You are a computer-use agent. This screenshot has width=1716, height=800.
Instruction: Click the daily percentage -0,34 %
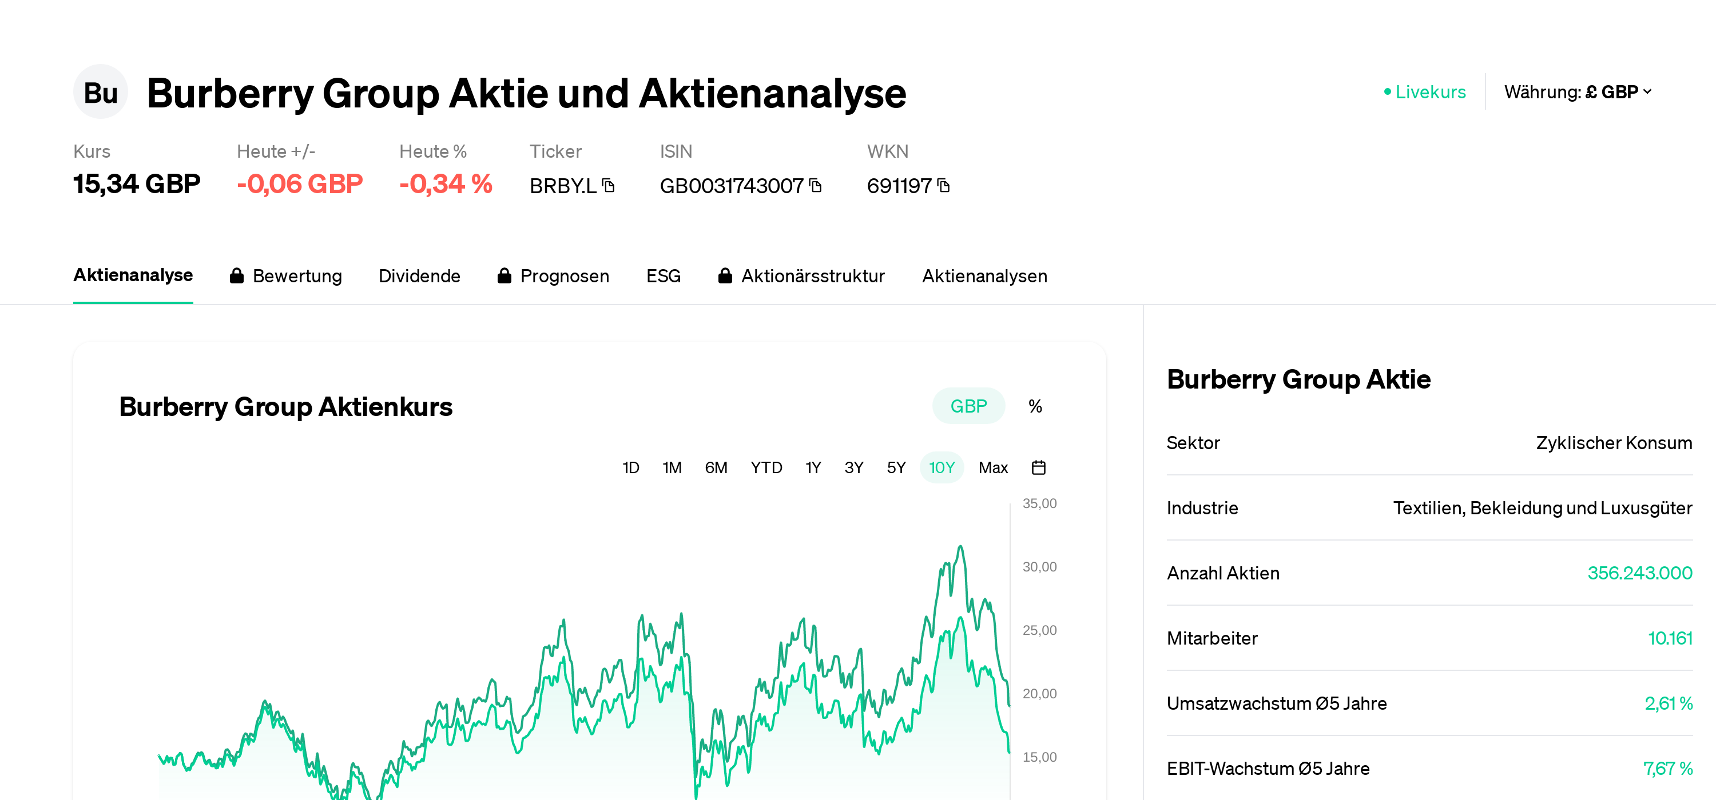[446, 183]
